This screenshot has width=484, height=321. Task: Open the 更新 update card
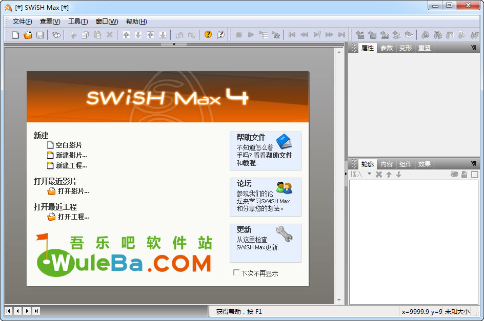coord(266,243)
